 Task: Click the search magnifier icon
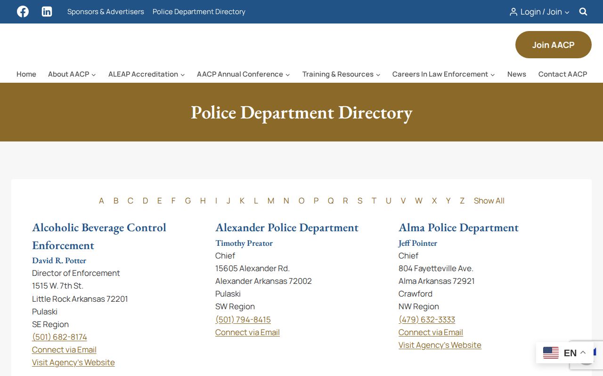coord(583,12)
